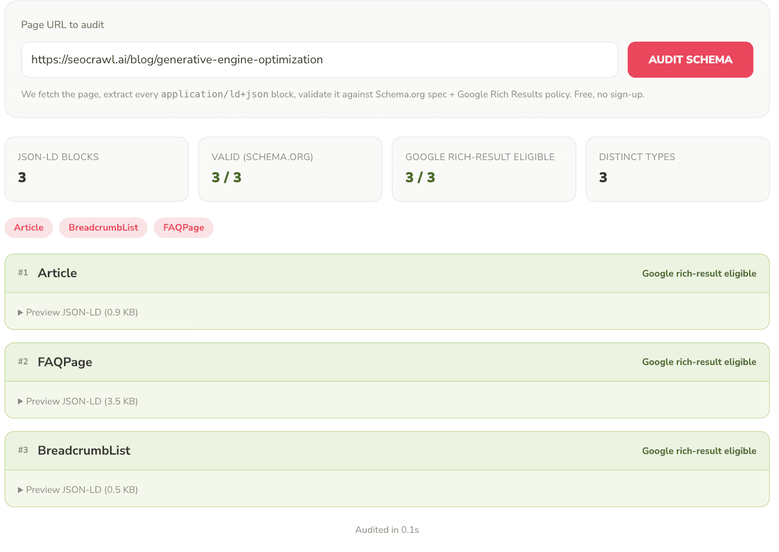Viewport: 779px width, 552px height.
Task: Click the GOOGLE RICH-RESULT ELIGIBLE stat card
Action: (x=484, y=169)
